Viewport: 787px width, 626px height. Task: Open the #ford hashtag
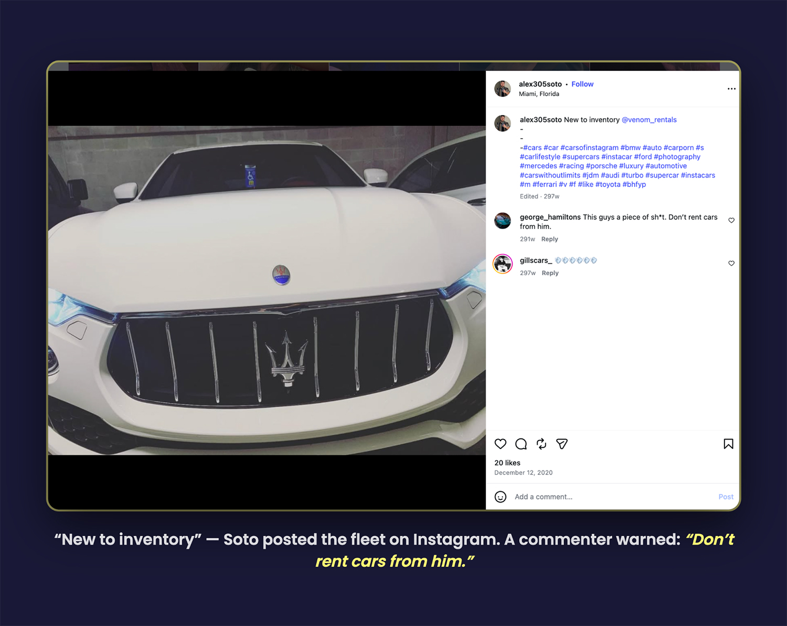pyautogui.click(x=643, y=157)
